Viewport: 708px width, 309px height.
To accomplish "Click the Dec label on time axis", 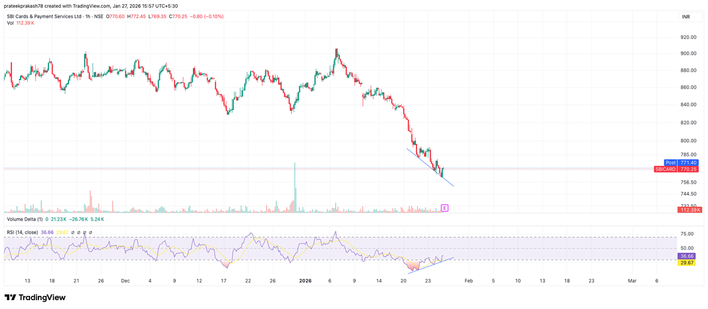I will tap(124, 281).
